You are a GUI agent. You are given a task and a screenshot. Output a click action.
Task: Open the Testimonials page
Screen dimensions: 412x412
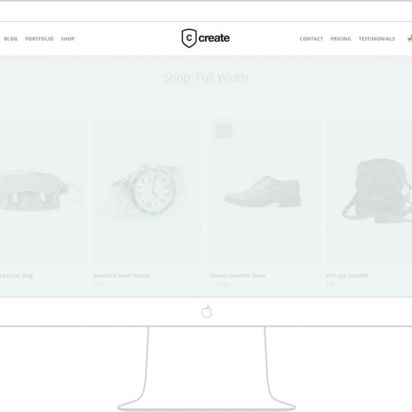[x=377, y=39]
